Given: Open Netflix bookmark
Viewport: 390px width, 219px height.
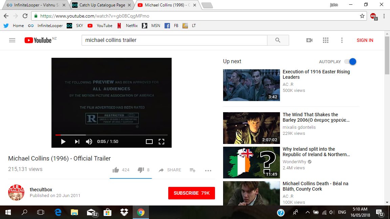Looking at the screenshot, I should 127,26.
